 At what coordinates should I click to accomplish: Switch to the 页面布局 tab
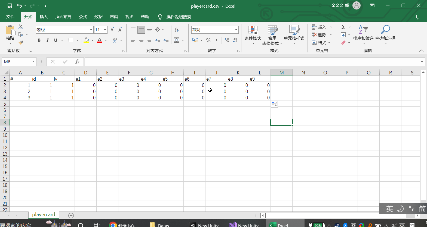(x=63, y=17)
